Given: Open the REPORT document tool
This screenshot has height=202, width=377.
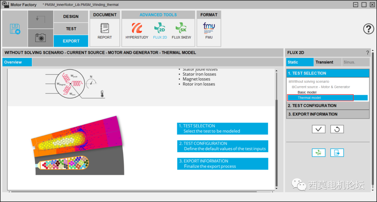Looking at the screenshot, I should coord(105,31).
